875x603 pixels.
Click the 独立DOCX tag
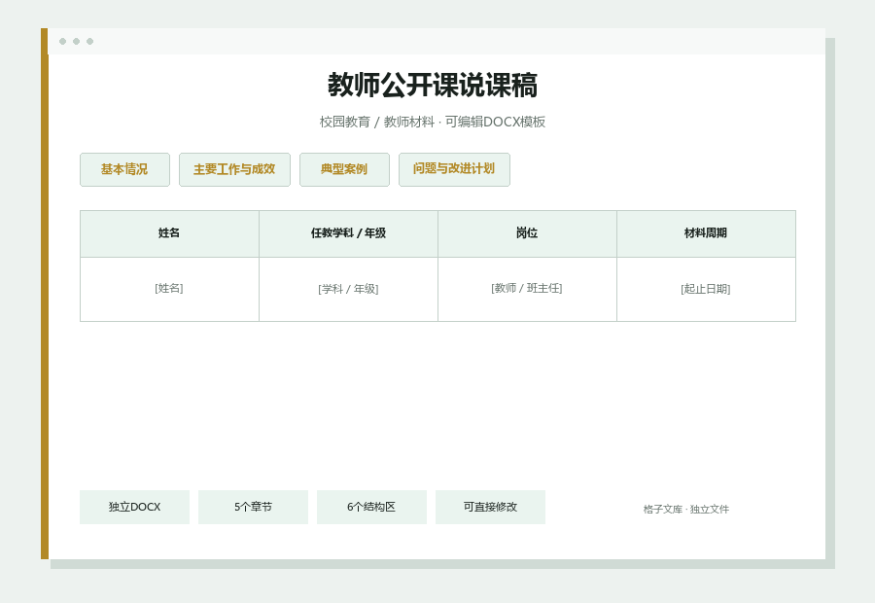pyautogui.click(x=134, y=507)
